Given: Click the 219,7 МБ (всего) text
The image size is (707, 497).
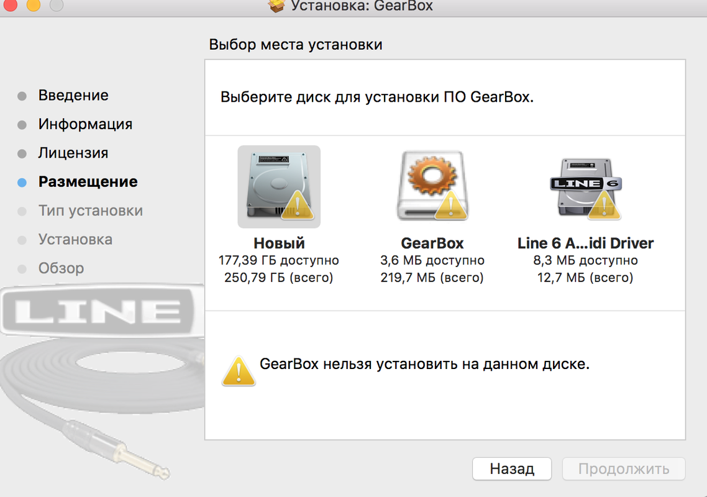Looking at the screenshot, I should (x=432, y=277).
